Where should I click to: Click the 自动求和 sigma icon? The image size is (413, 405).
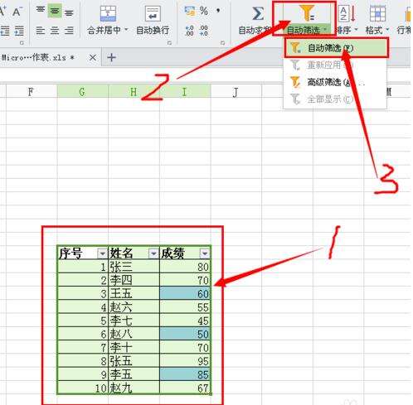click(258, 13)
